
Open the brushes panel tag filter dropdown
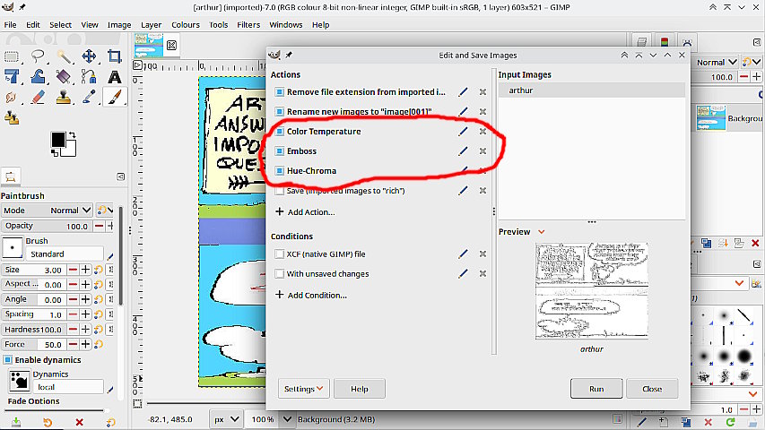[739, 283]
